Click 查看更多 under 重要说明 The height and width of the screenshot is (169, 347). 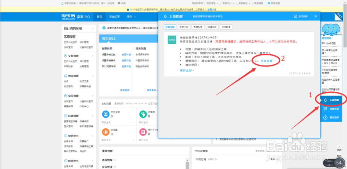(125, 90)
